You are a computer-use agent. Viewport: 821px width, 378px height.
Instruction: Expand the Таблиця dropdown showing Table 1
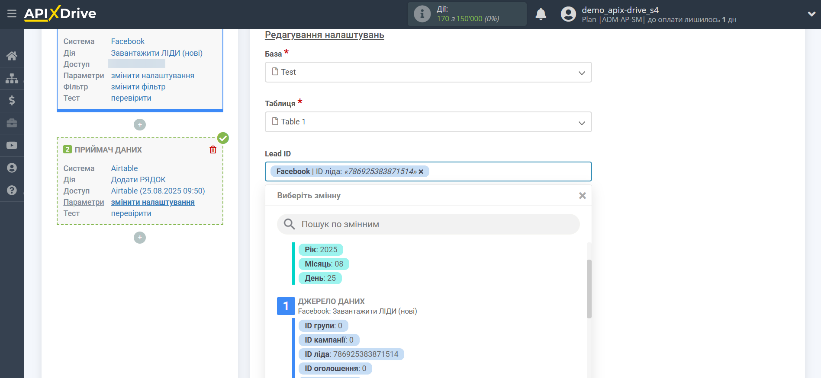click(x=428, y=122)
